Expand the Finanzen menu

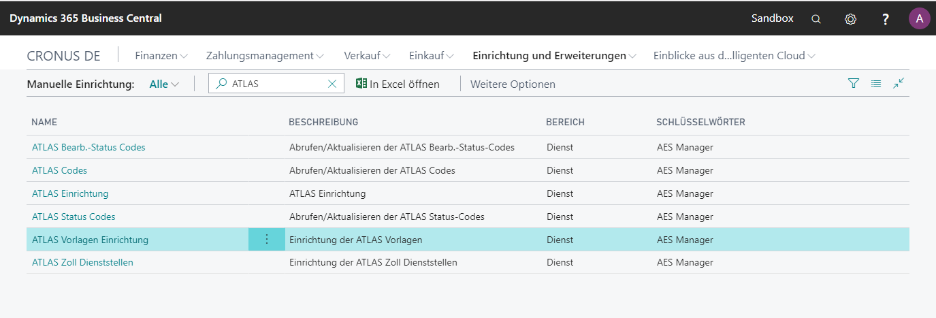coord(161,56)
